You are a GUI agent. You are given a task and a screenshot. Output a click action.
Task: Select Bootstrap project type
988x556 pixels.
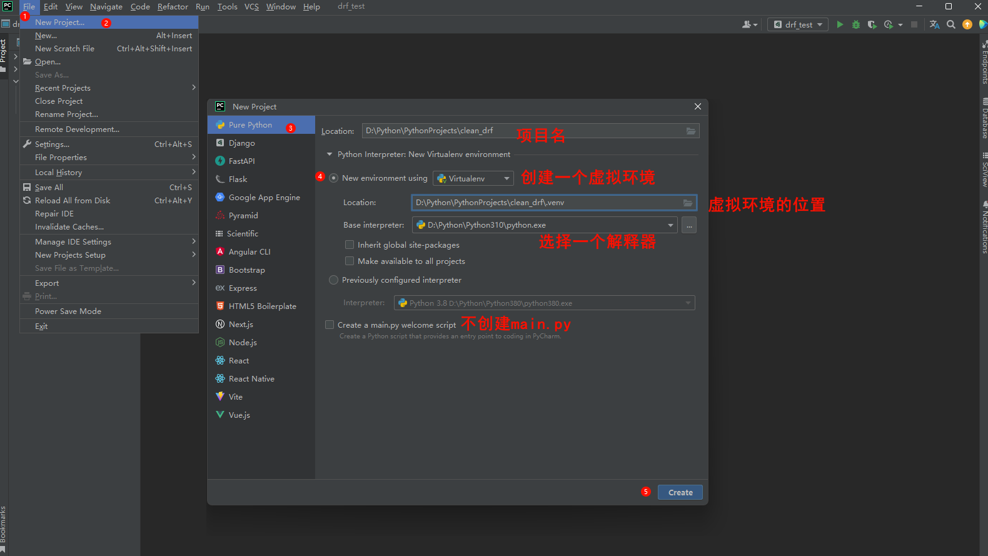point(261,270)
